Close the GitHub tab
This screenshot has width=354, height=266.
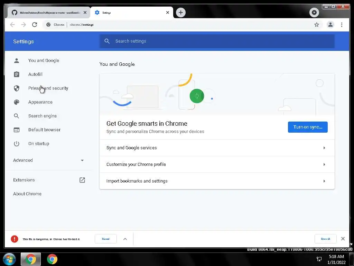point(85,12)
